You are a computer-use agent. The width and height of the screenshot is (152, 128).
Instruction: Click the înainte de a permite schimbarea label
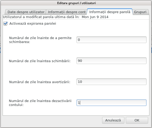point(40,40)
